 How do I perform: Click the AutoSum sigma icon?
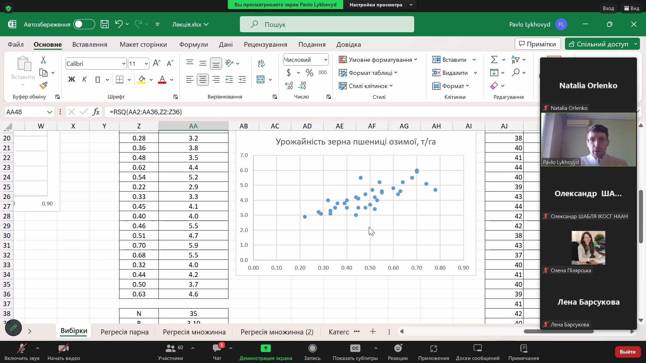(494, 60)
